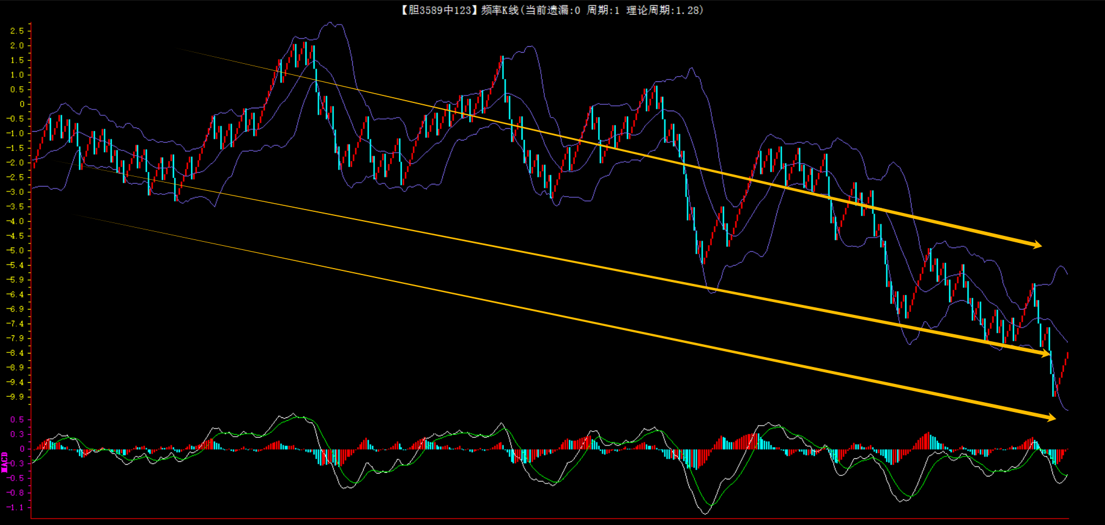Image resolution: width=1105 pixels, height=525 pixels.
Task: Click the magenta MACD indicator label
Action: point(5,462)
